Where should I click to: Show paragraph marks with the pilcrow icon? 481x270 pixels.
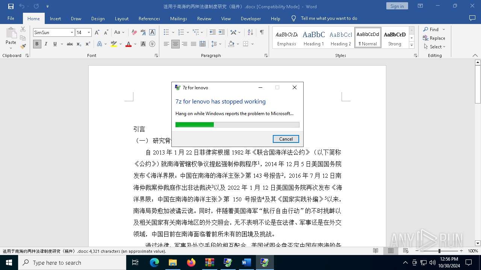[262, 33]
